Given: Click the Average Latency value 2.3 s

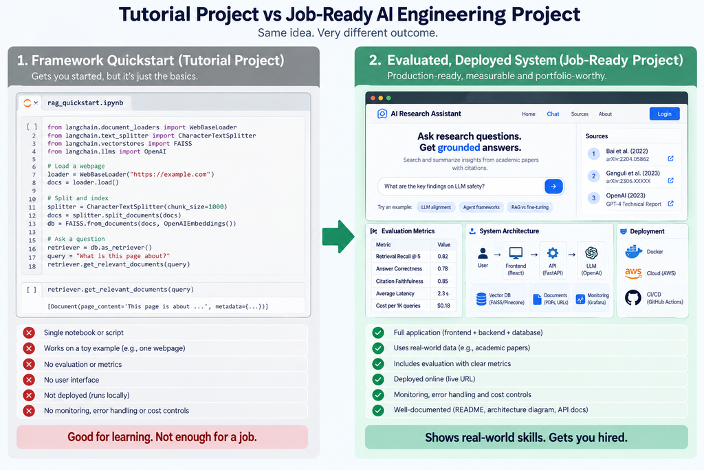Looking at the screenshot, I should (443, 293).
